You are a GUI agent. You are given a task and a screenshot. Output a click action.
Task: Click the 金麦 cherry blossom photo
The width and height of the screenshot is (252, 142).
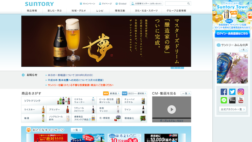232,68
